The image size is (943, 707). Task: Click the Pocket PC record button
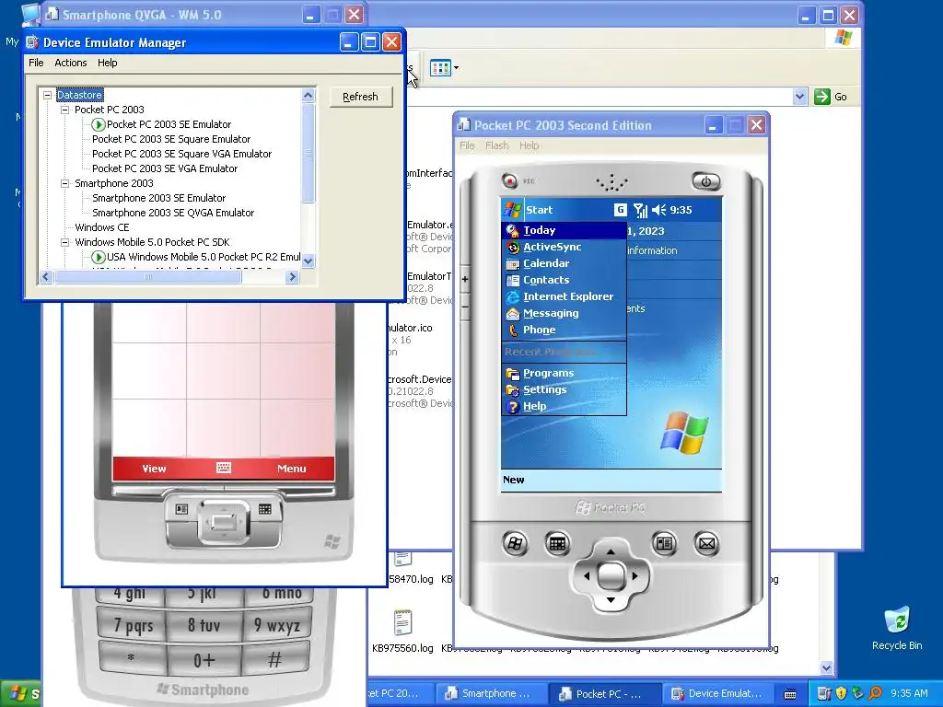click(x=510, y=180)
